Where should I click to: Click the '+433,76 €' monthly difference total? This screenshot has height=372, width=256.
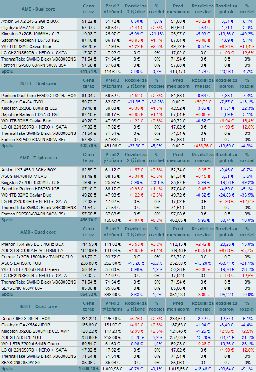[203, 146]
